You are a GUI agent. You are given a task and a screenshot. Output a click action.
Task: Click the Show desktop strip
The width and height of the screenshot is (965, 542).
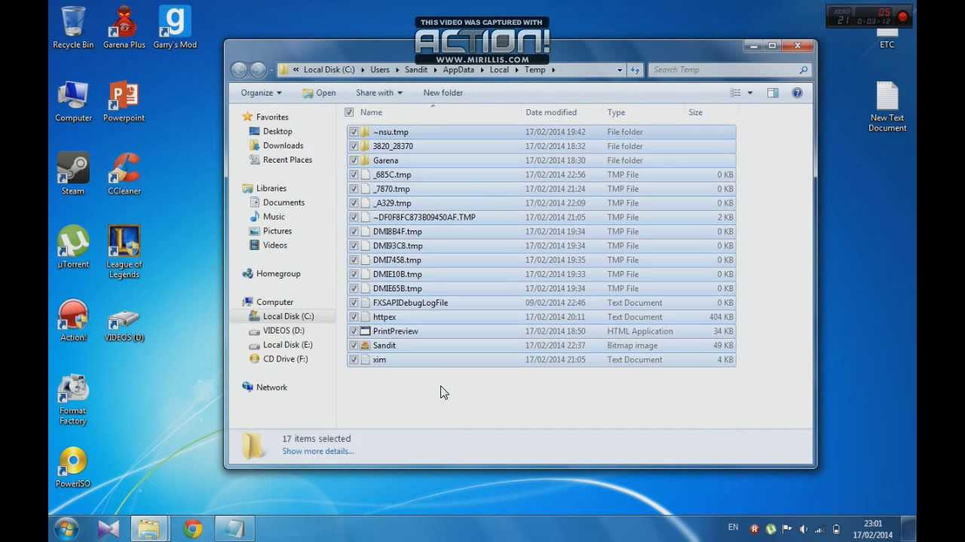[910, 529]
